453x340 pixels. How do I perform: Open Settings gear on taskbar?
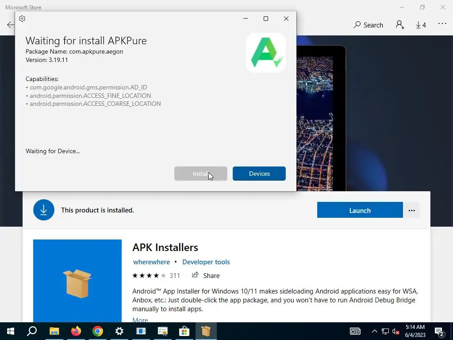click(119, 331)
